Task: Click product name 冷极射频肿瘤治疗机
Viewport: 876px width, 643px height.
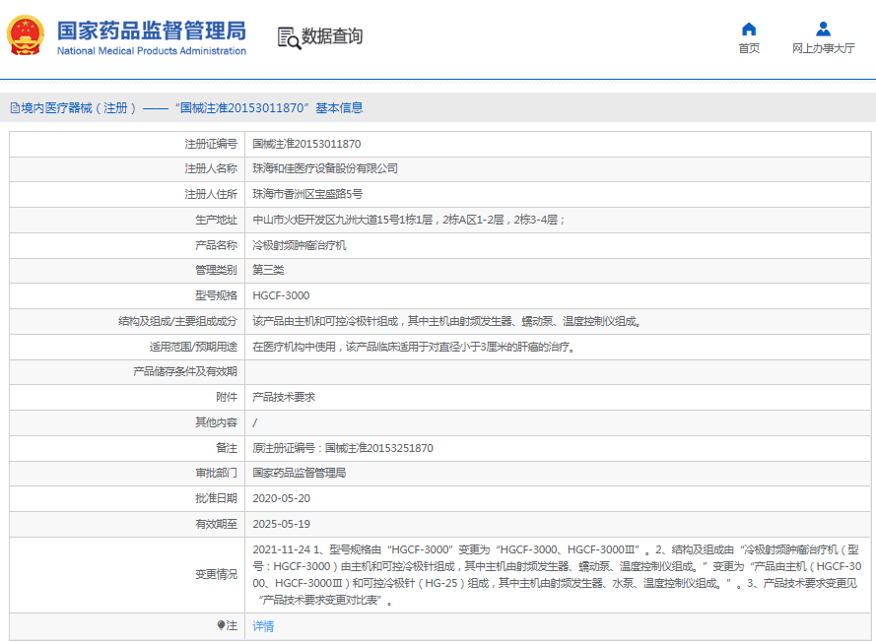Action: click(x=300, y=245)
